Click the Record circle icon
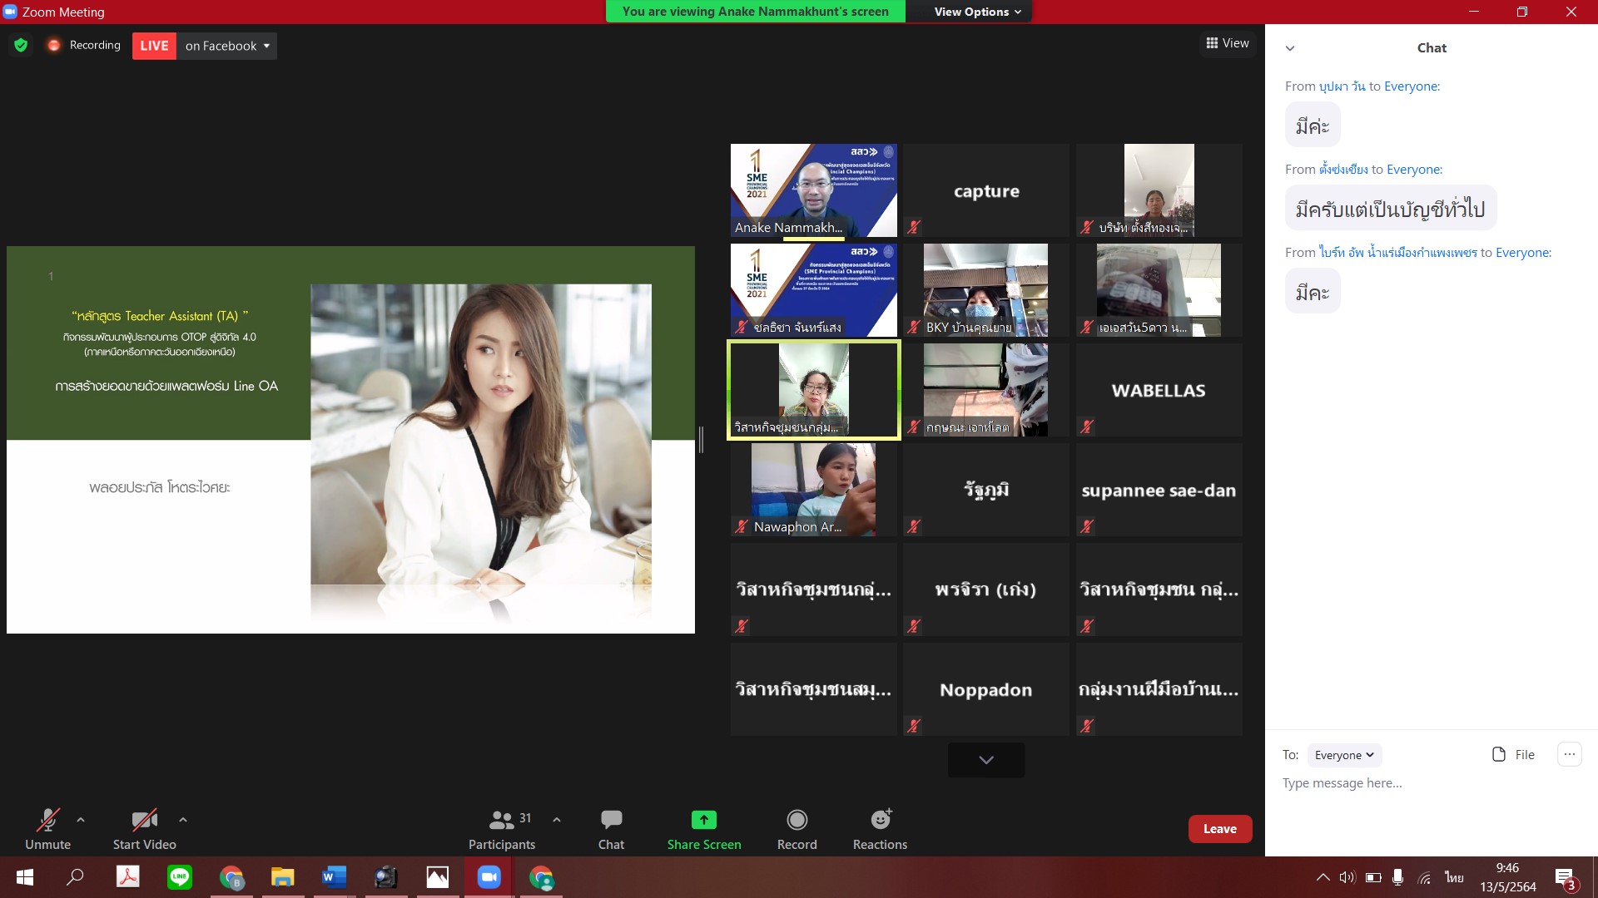The height and width of the screenshot is (898, 1598). (797, 820)
